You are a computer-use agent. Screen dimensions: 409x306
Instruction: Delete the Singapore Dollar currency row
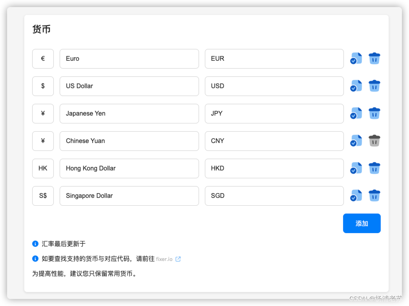click(374, 196)
